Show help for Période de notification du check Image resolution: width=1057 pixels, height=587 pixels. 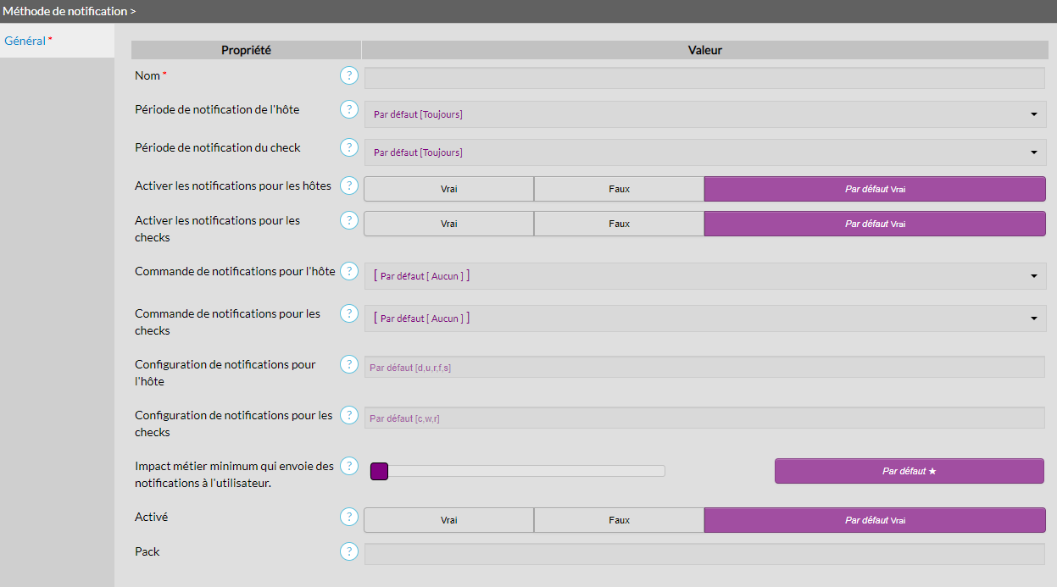pos(349,148)
